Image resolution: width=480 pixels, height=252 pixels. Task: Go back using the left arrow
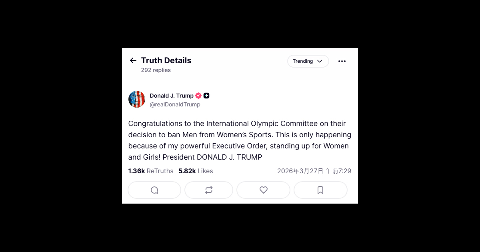click(x=133, y=60)
